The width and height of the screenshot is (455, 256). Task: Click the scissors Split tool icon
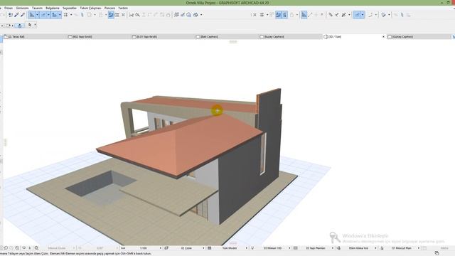[x=132, y=15]
